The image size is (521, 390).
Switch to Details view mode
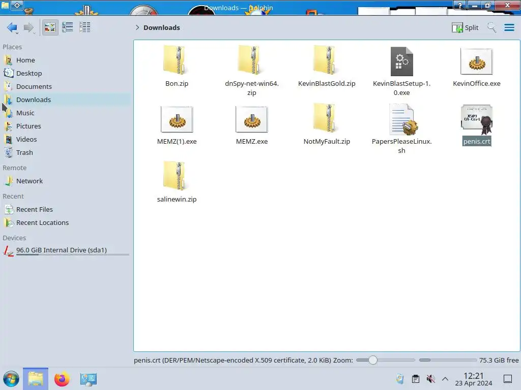click(85, 27)
